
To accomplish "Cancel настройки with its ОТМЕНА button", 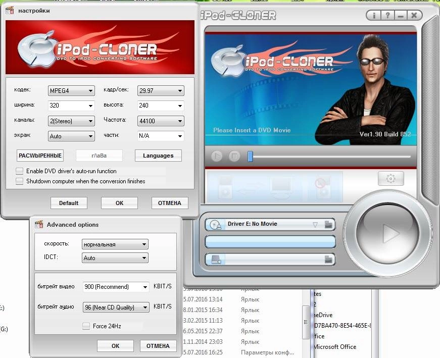I will tap(170, 203).
